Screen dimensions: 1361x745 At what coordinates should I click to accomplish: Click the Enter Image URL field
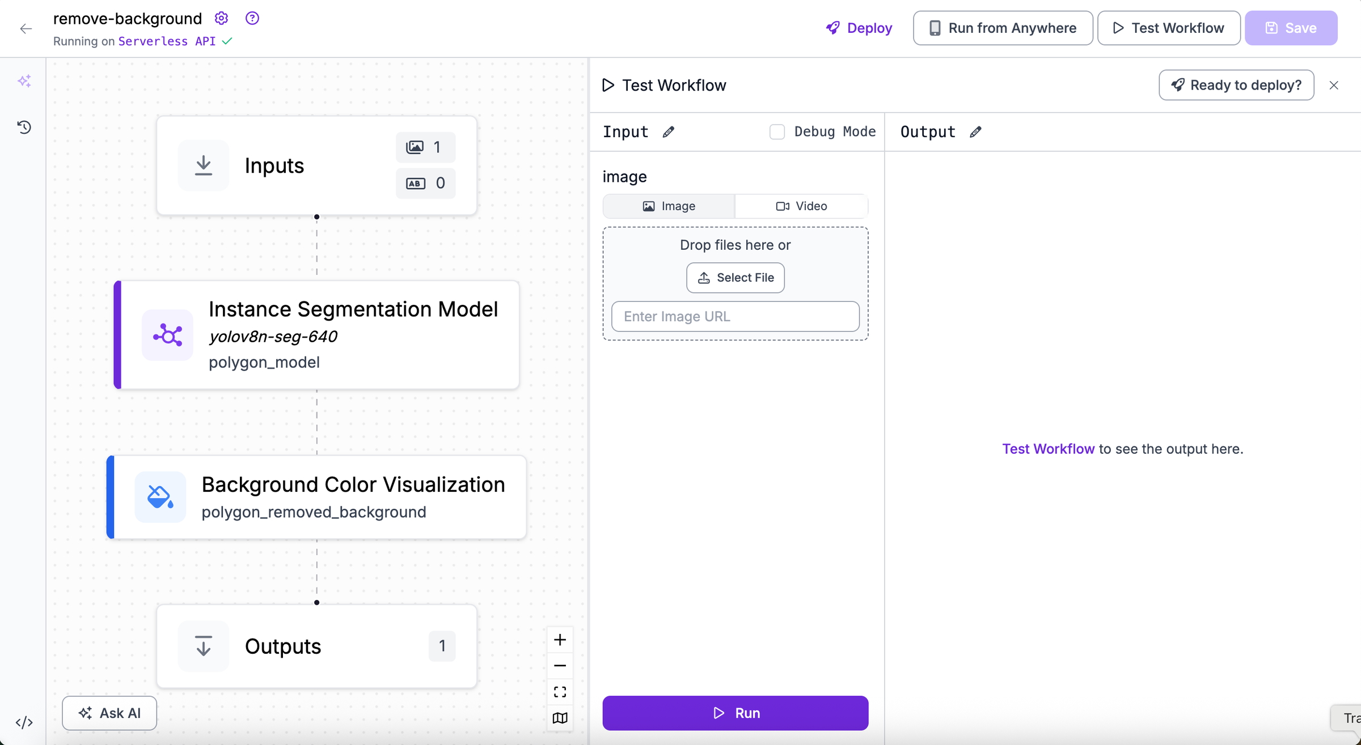pyautogui.click(x=735, y=316)
